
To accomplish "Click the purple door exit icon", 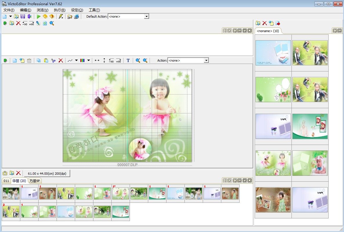I will 29,16.
